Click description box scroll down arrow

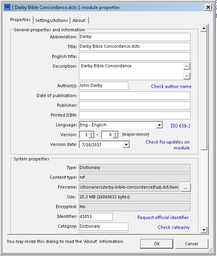click(187, 76)
